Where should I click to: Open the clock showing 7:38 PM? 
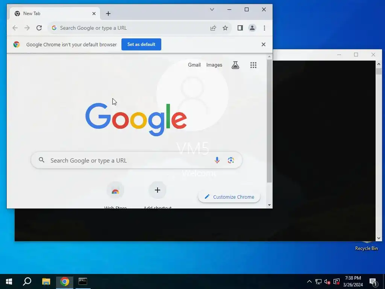pyautogui.click(x=353, y=281)
